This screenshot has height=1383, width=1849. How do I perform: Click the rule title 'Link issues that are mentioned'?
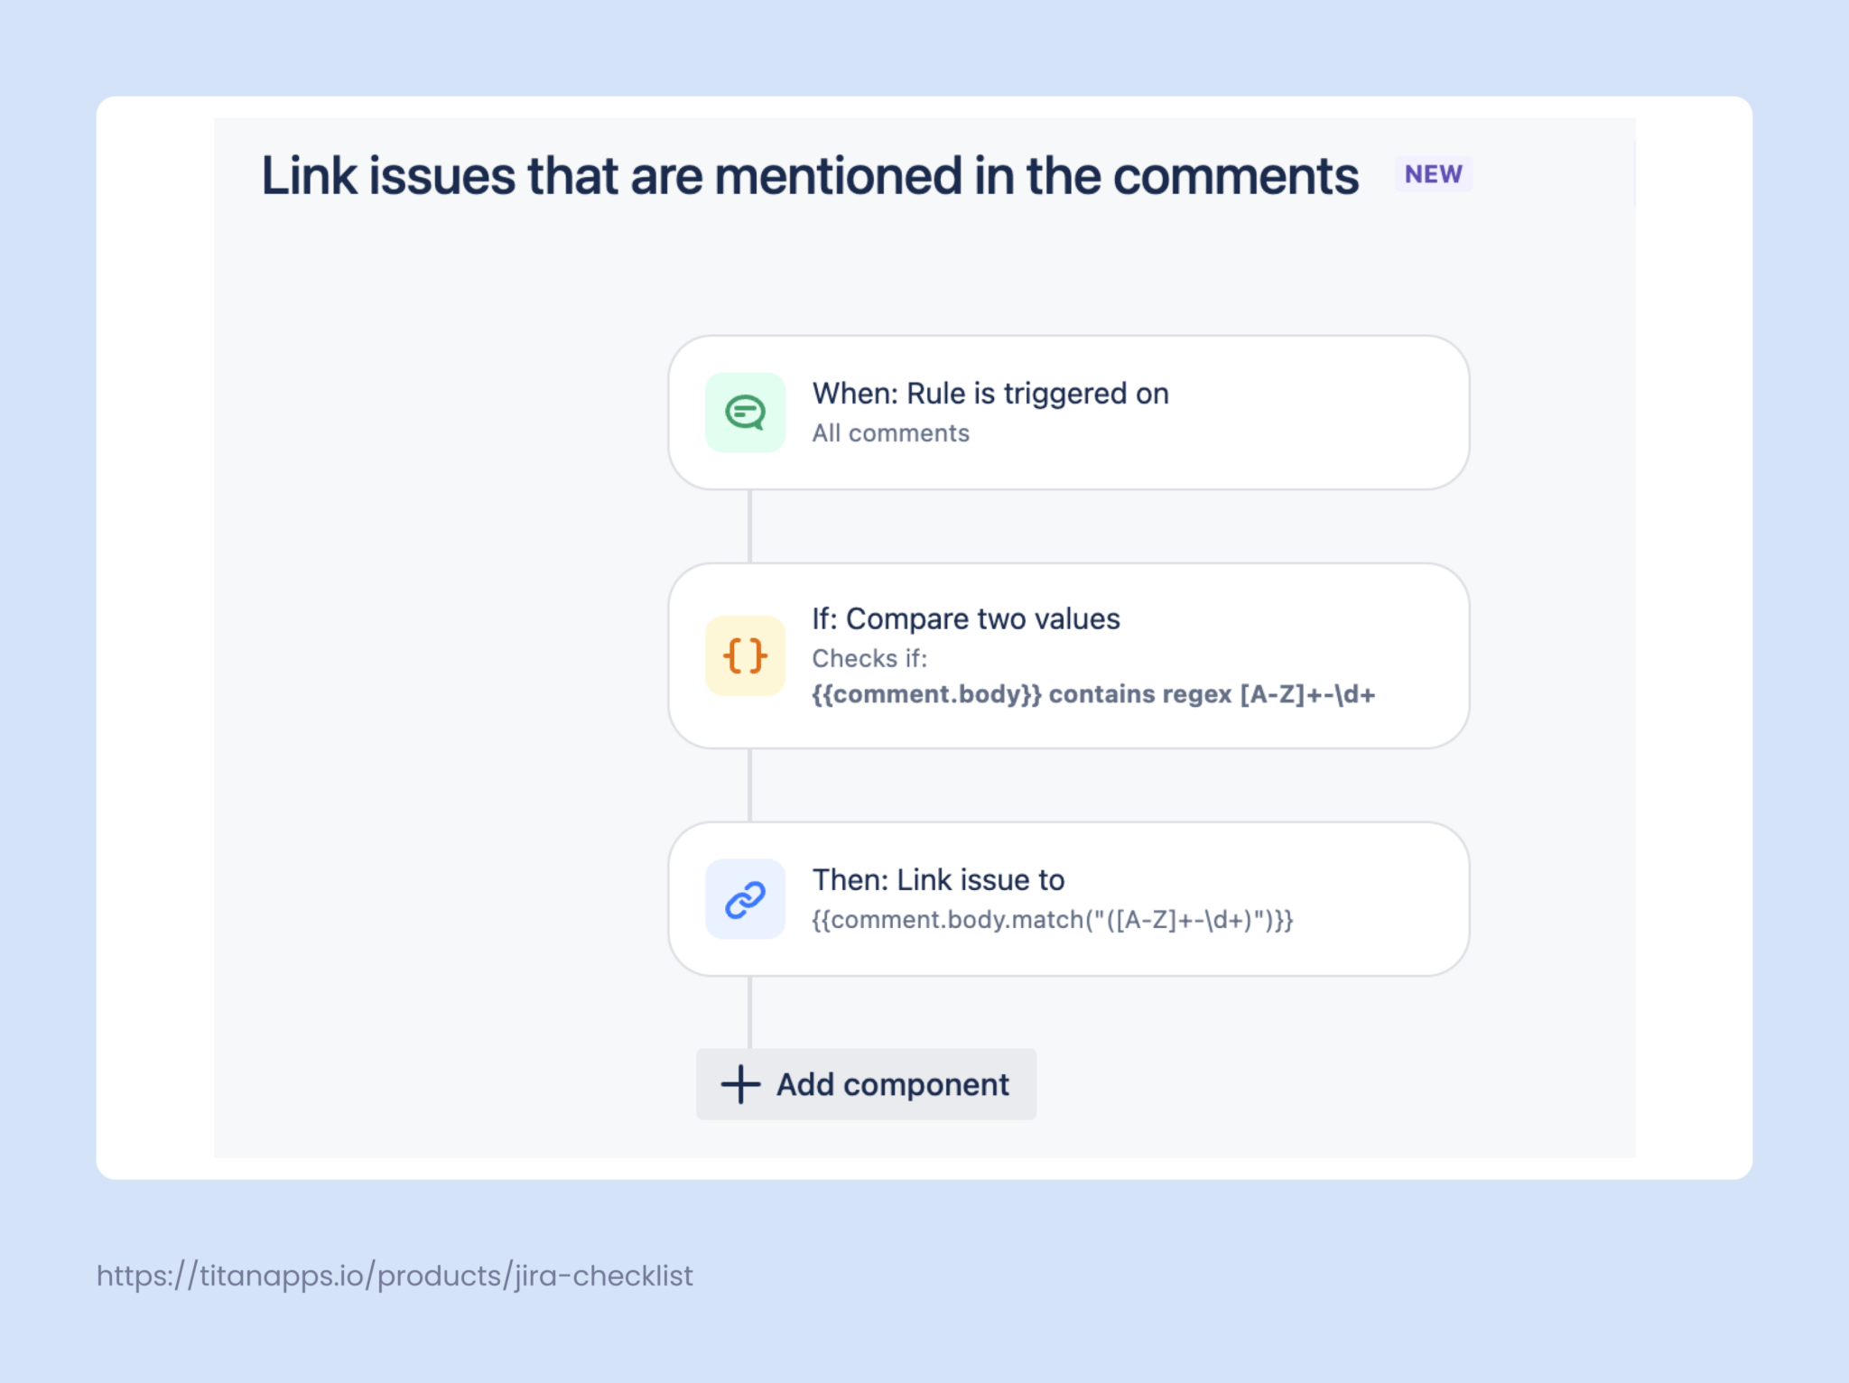(810, 175)
